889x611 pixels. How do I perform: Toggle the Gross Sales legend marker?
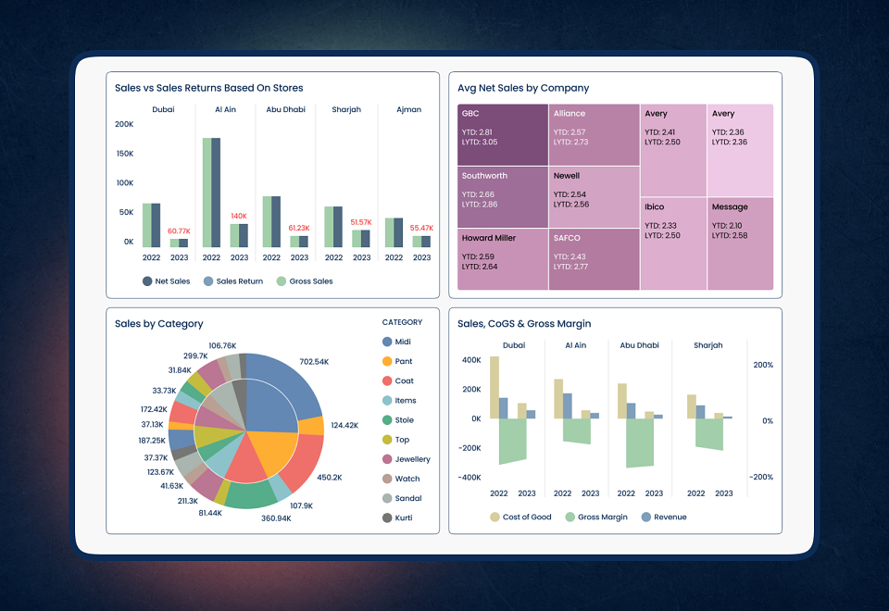coord(282,281)
